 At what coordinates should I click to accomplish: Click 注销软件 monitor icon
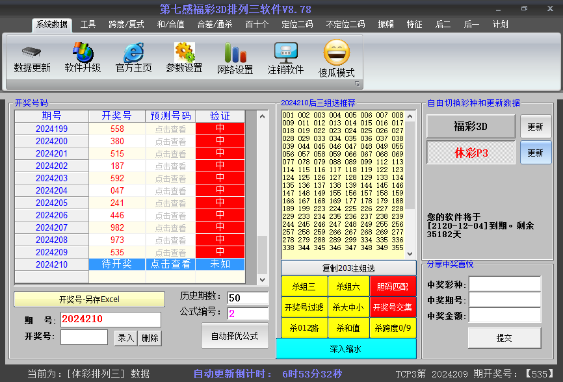point(286,53)
